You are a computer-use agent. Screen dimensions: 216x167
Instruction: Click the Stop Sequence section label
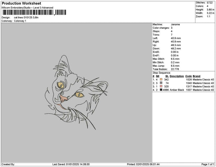click(x=162, y=73)
